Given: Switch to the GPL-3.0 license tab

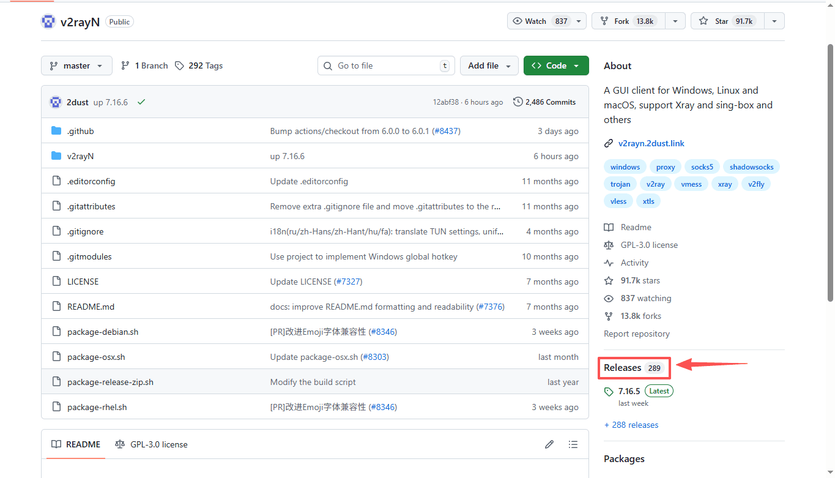Looking at the screenshot, I should click(152, 444).
